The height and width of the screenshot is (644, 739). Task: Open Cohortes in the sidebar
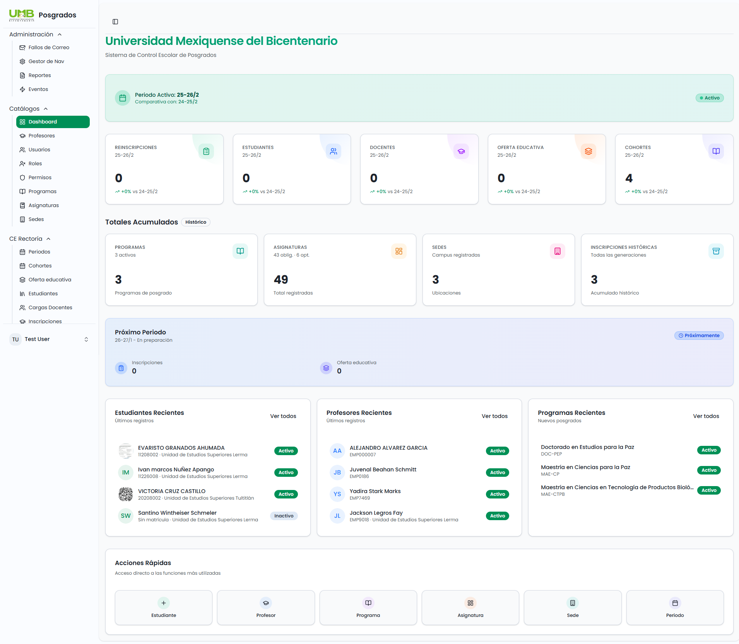[x=53, y=266]
